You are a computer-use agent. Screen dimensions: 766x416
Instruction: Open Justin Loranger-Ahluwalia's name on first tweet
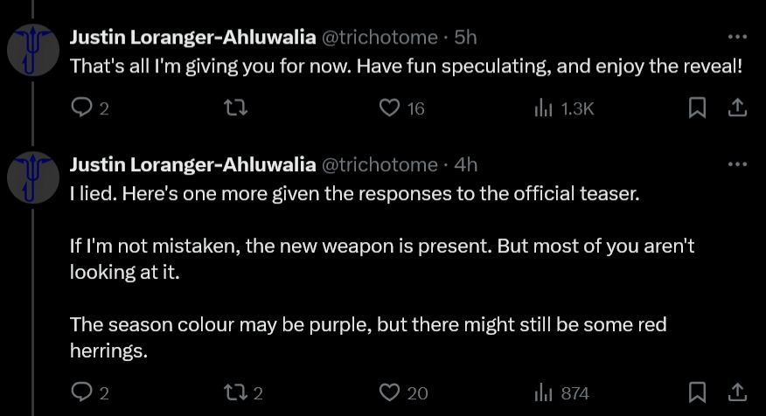(x=192, y=38)
